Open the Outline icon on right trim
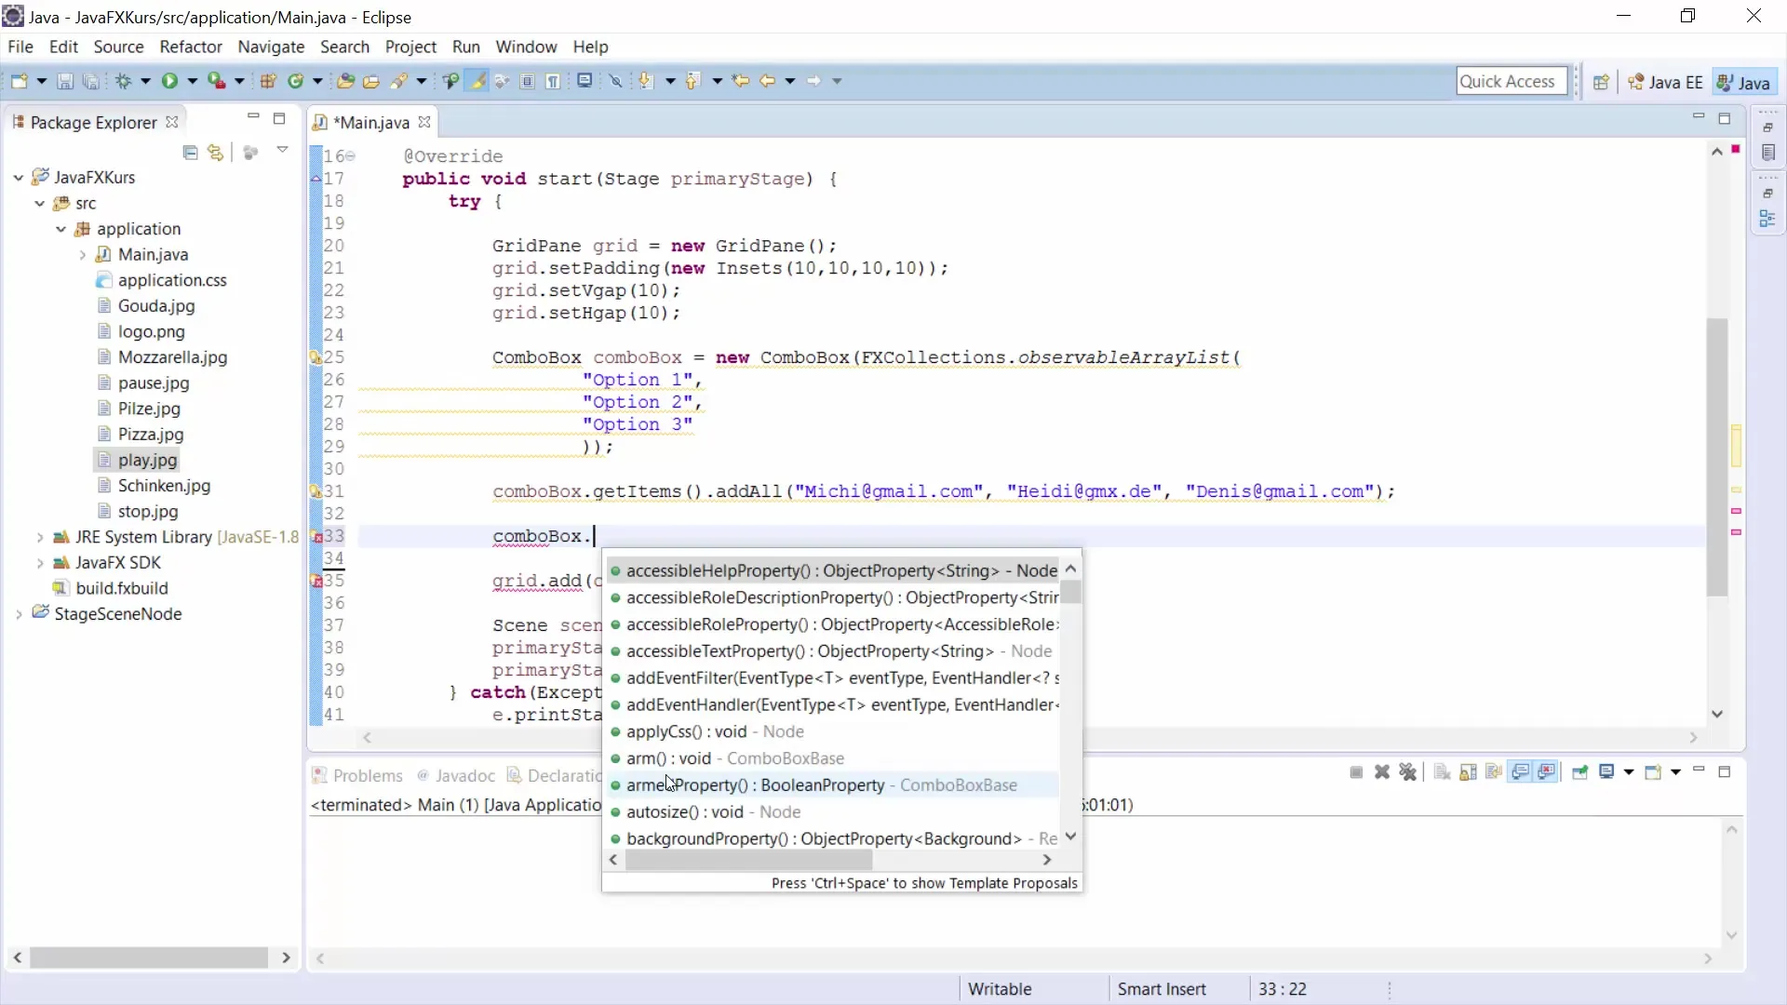 [1767, 220]
